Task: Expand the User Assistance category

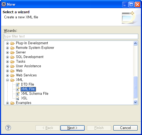Action: pos(7,66)
